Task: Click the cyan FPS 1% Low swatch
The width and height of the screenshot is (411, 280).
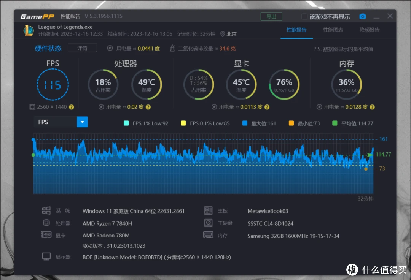Action: click(126, 123)
